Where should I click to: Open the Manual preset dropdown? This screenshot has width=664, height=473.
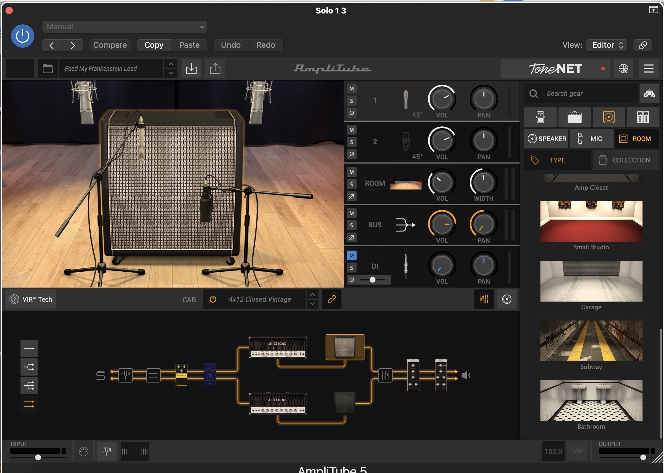click(125, 27)
